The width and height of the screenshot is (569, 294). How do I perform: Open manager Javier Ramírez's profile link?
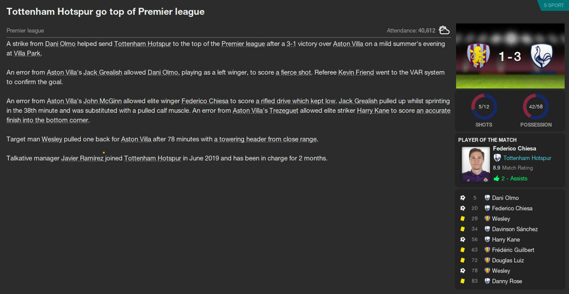point(82,158)
